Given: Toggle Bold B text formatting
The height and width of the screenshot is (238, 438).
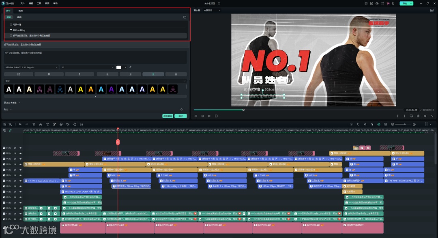Looking at the screenshot, I should pyautogui.click(x=49, y=74).
